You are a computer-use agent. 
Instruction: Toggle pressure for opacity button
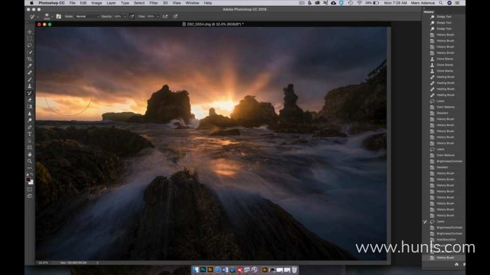click(132, 16)
